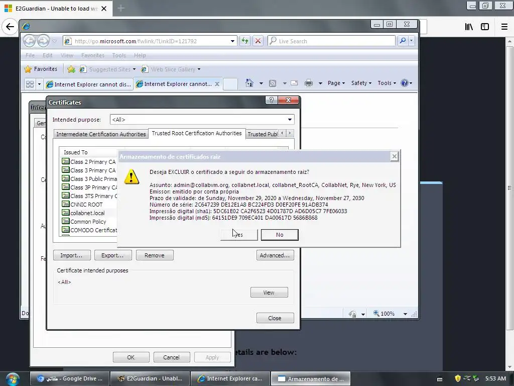Select the Class 3 Primary CA certificate

pyautogui.click(x=89, y=170)
